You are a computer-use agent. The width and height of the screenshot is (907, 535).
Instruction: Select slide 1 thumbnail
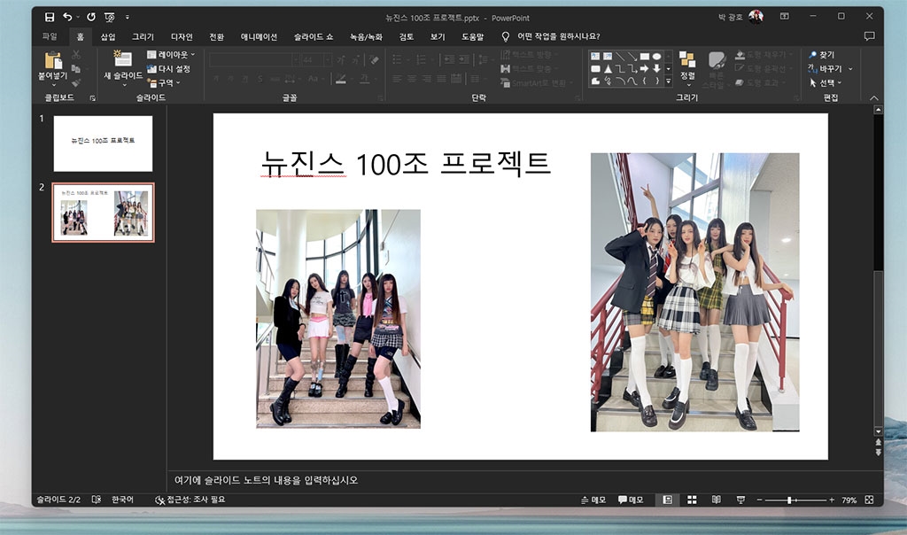(103, 143)
